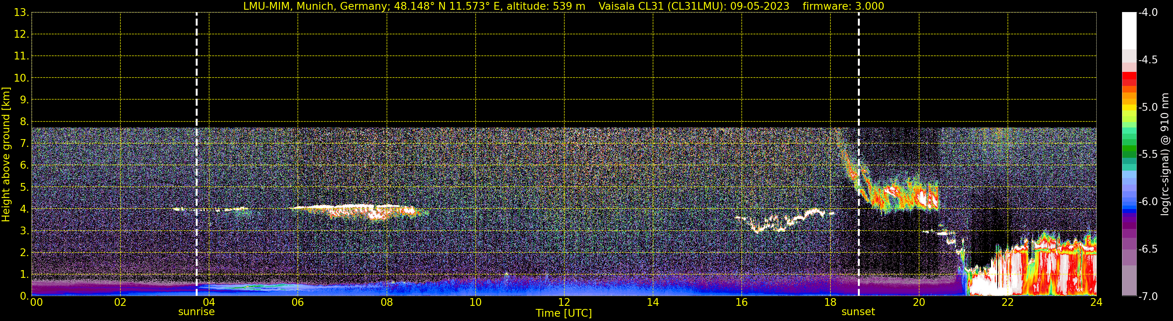1173x321 pixels.
Task: Click the 'Height above ground [km]' axis title
Action: [6, 155]
